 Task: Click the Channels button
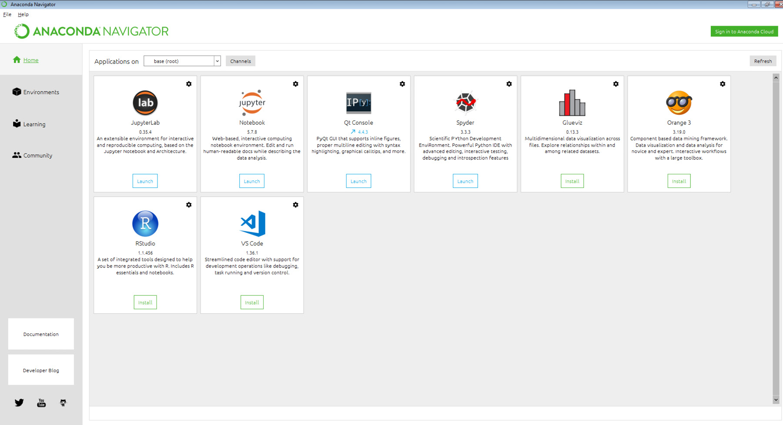241,61
